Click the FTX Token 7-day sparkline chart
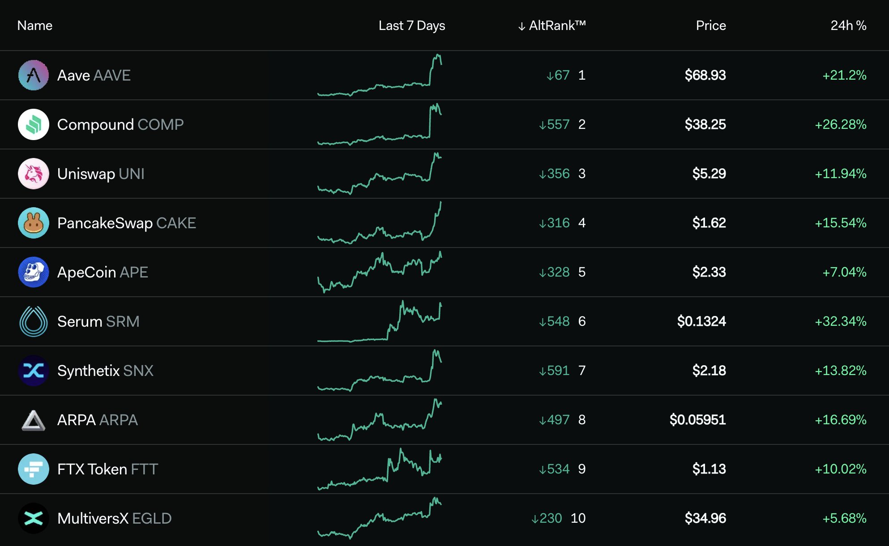Image resolution: width=889 pixels, height=546 pixels. click(x=380, y=469)
